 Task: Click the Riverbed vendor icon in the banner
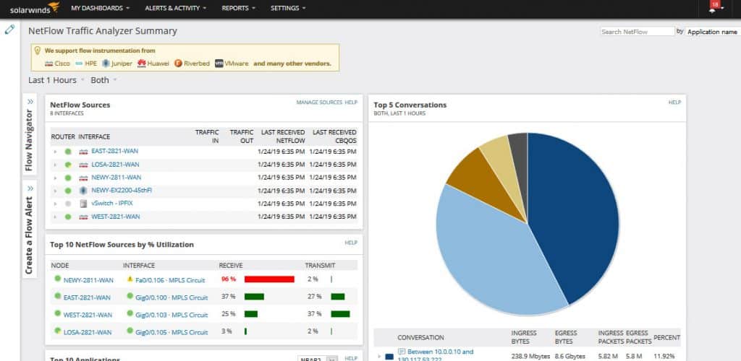click(x=178, y=63)
